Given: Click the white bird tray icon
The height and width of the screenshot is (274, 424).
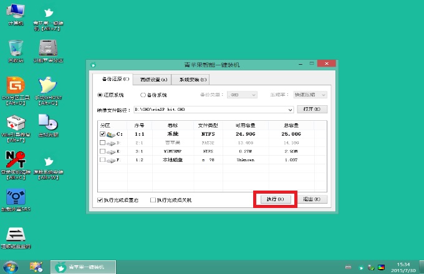Looking at the screenshot, I should 361,268.
